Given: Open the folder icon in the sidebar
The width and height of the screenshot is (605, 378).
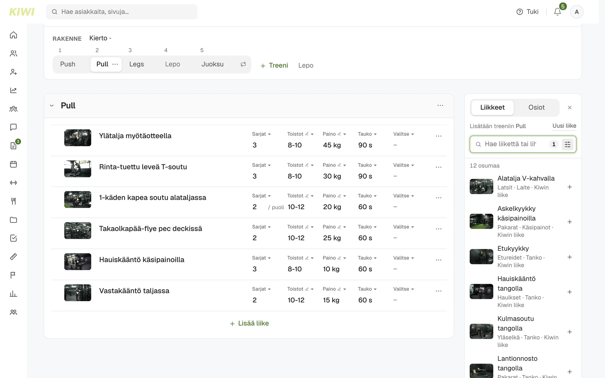Looking at the screenshot, I should click(13, 220).
